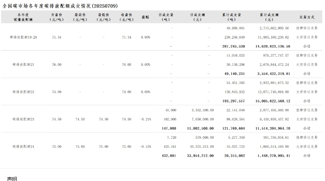Select the 开盘价 column header
325x181 pixels.
(x=57, y=17)
